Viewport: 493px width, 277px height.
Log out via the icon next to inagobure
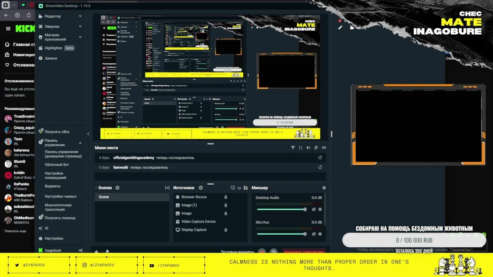80,250
